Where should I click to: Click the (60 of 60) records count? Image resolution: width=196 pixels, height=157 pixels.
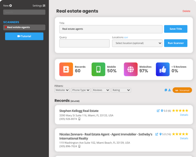point(75,101)
